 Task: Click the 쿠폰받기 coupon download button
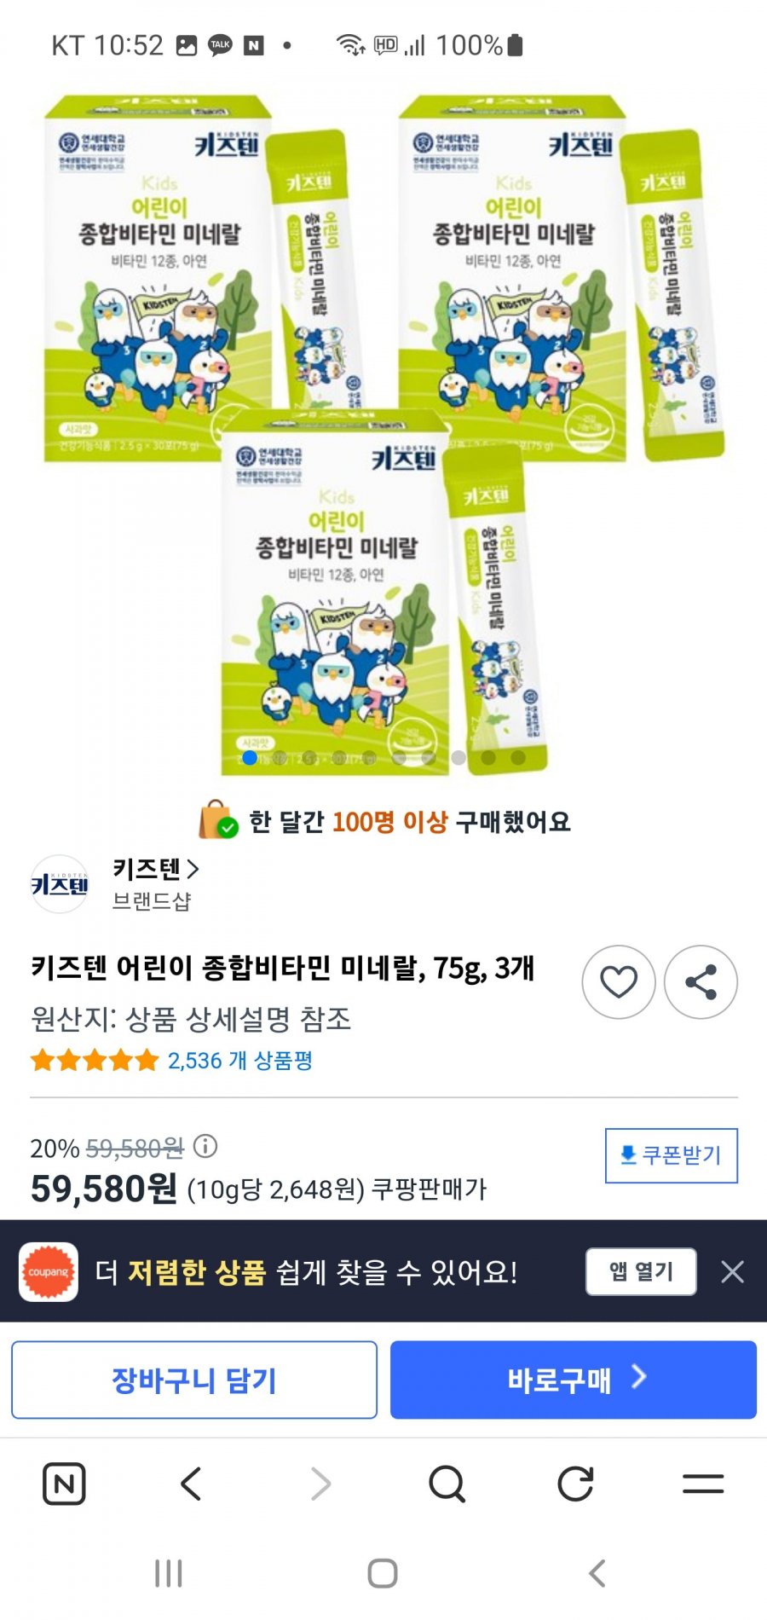[672, 1155]
